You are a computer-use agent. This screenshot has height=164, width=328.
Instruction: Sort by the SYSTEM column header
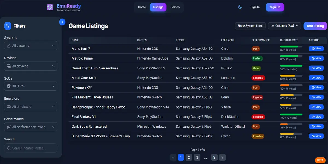pos(142,40)
